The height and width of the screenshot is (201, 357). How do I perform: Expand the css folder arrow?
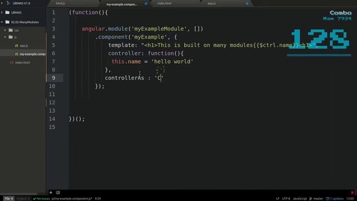tap(5, 30)
